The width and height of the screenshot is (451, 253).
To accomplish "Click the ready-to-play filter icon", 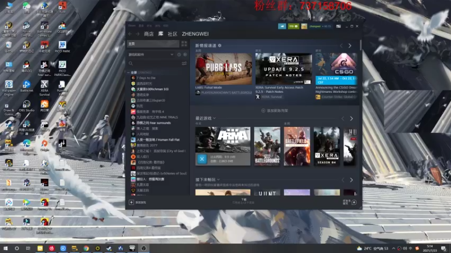I will [x=185, y=55].
